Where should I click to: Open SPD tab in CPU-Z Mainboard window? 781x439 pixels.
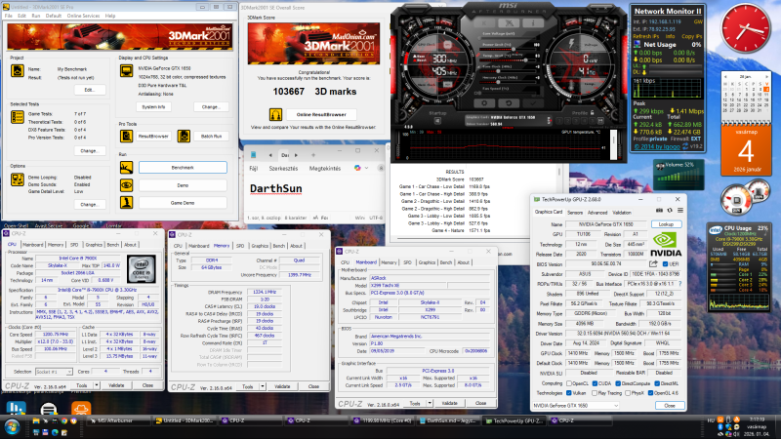(x=407, y=262)
